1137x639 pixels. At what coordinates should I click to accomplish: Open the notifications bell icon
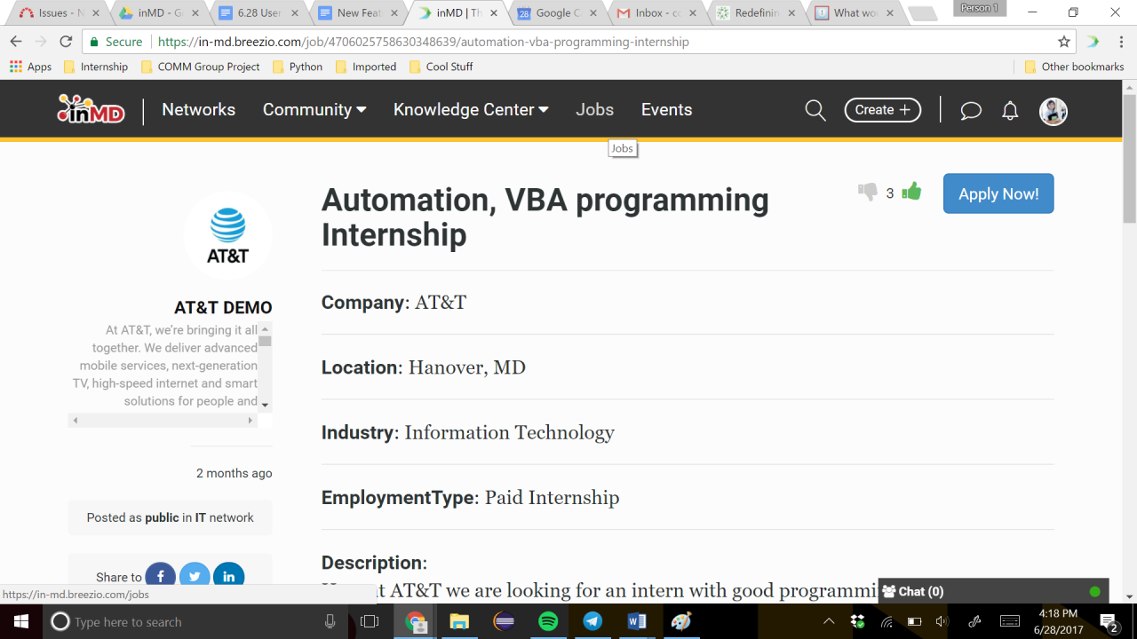tap(1010, 110)
